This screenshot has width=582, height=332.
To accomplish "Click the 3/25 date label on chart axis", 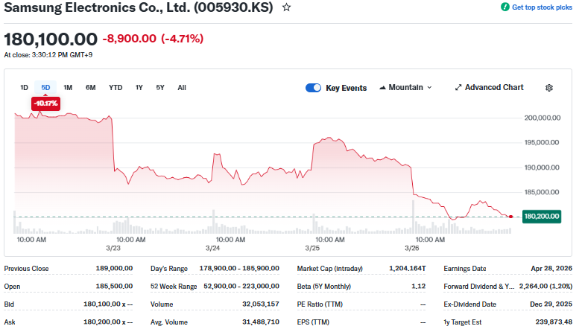I will tap(312, 248).
